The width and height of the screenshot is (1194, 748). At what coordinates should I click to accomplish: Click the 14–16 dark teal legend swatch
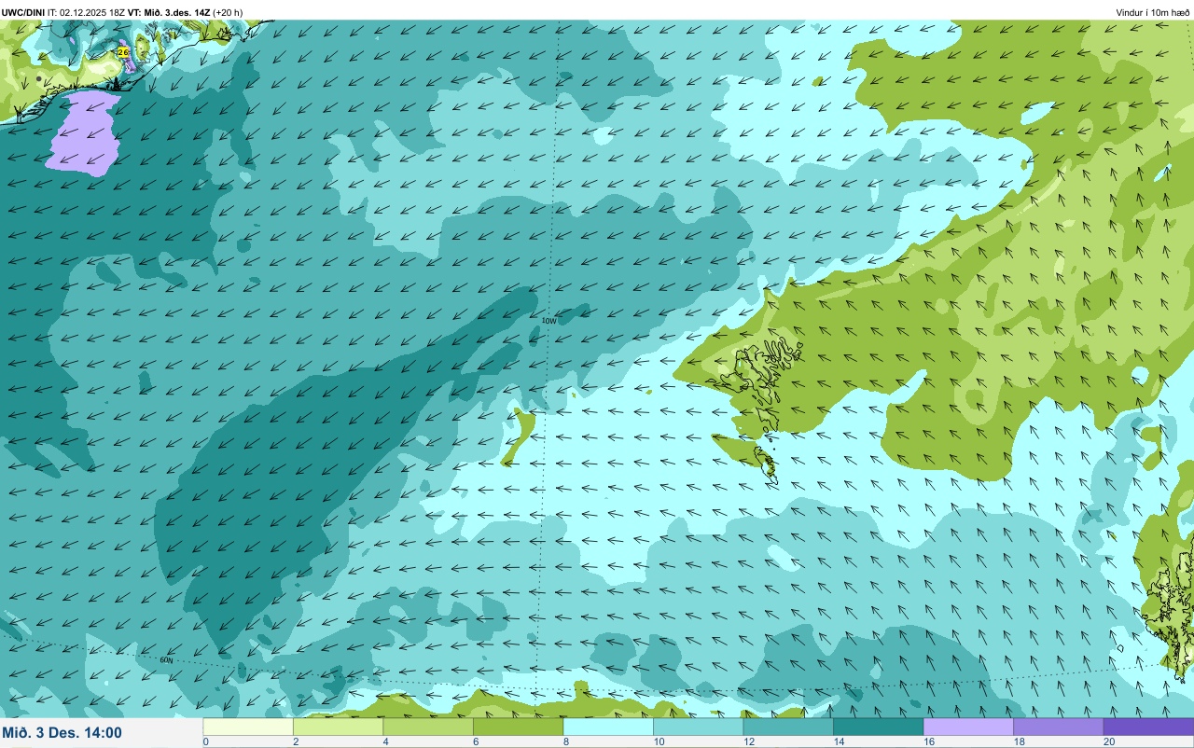878,727
